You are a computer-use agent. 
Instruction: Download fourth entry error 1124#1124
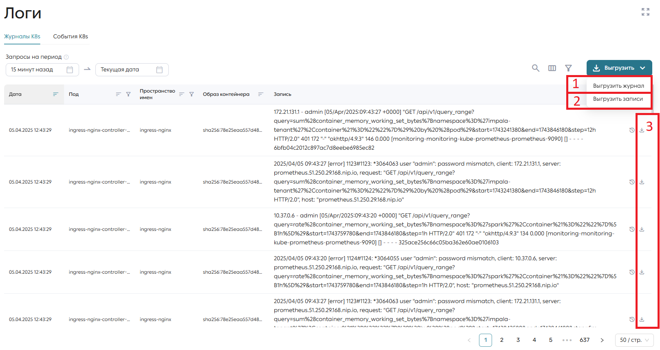(642, 272)
